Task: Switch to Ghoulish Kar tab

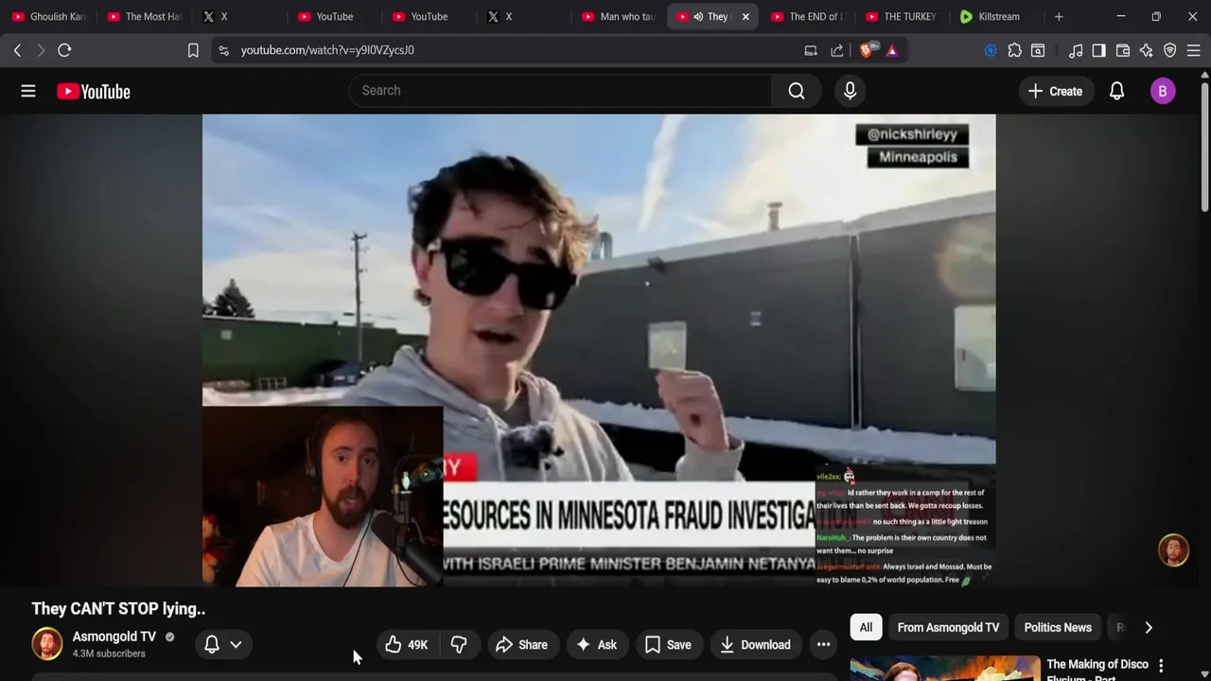Action: pyautogui.click(x=49, y=16)
